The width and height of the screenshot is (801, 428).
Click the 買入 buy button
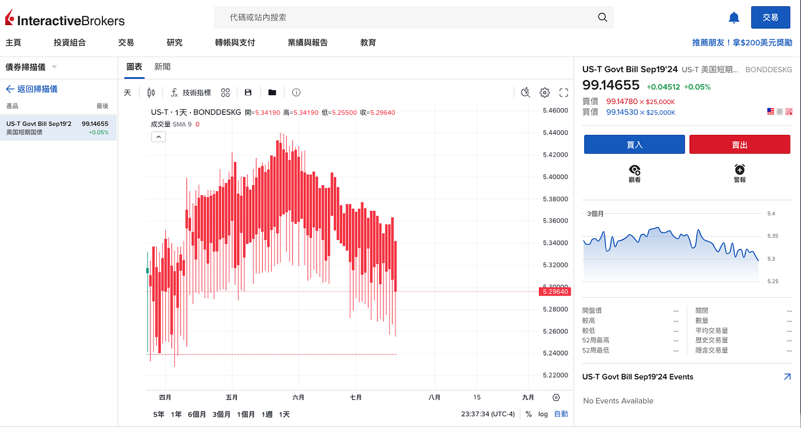click(x=635, y=145)
